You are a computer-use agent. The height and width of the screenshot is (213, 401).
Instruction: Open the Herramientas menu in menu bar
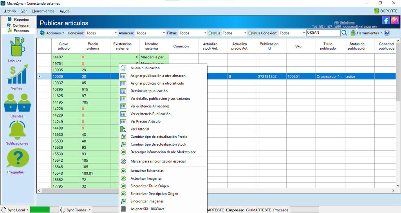click(x=43, y=11)
